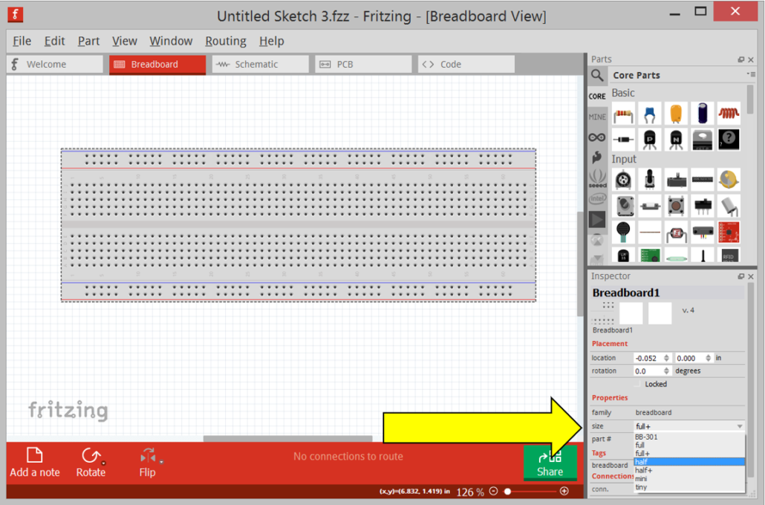Click the Flip tool icon
The height and width of the screenshot is (505, 765).
pyautogui.click(x=147, y=456)
